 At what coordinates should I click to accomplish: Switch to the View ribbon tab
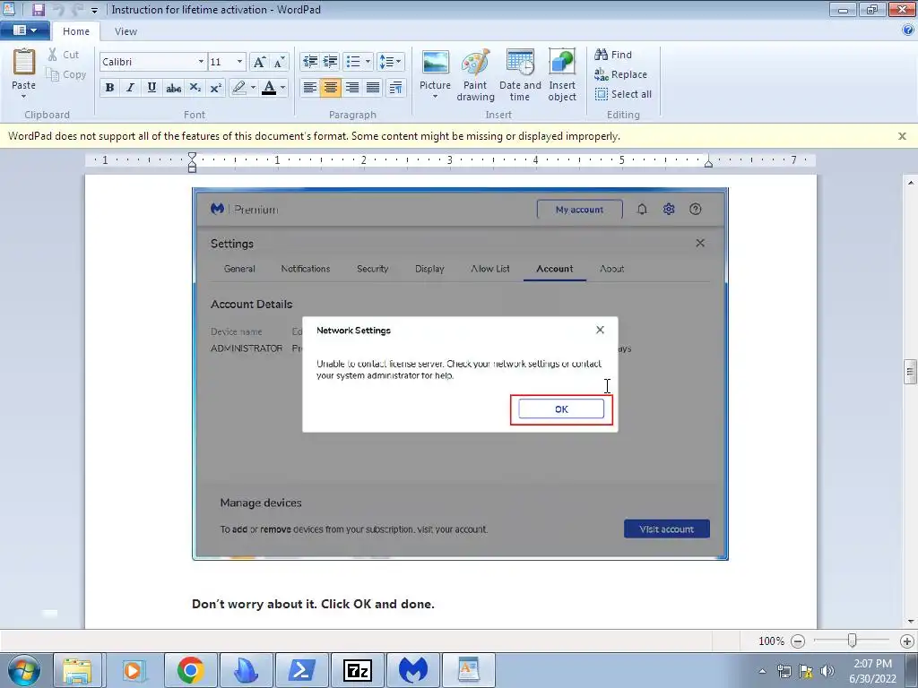tap(126, 31)
